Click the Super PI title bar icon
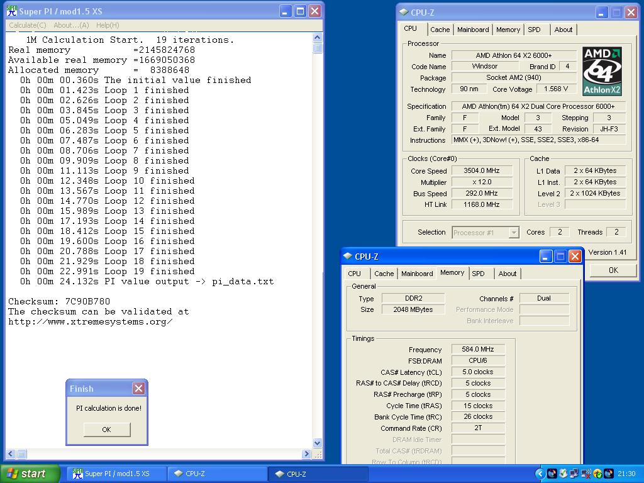The image size is (644, 483). click(x=11, y=11)
